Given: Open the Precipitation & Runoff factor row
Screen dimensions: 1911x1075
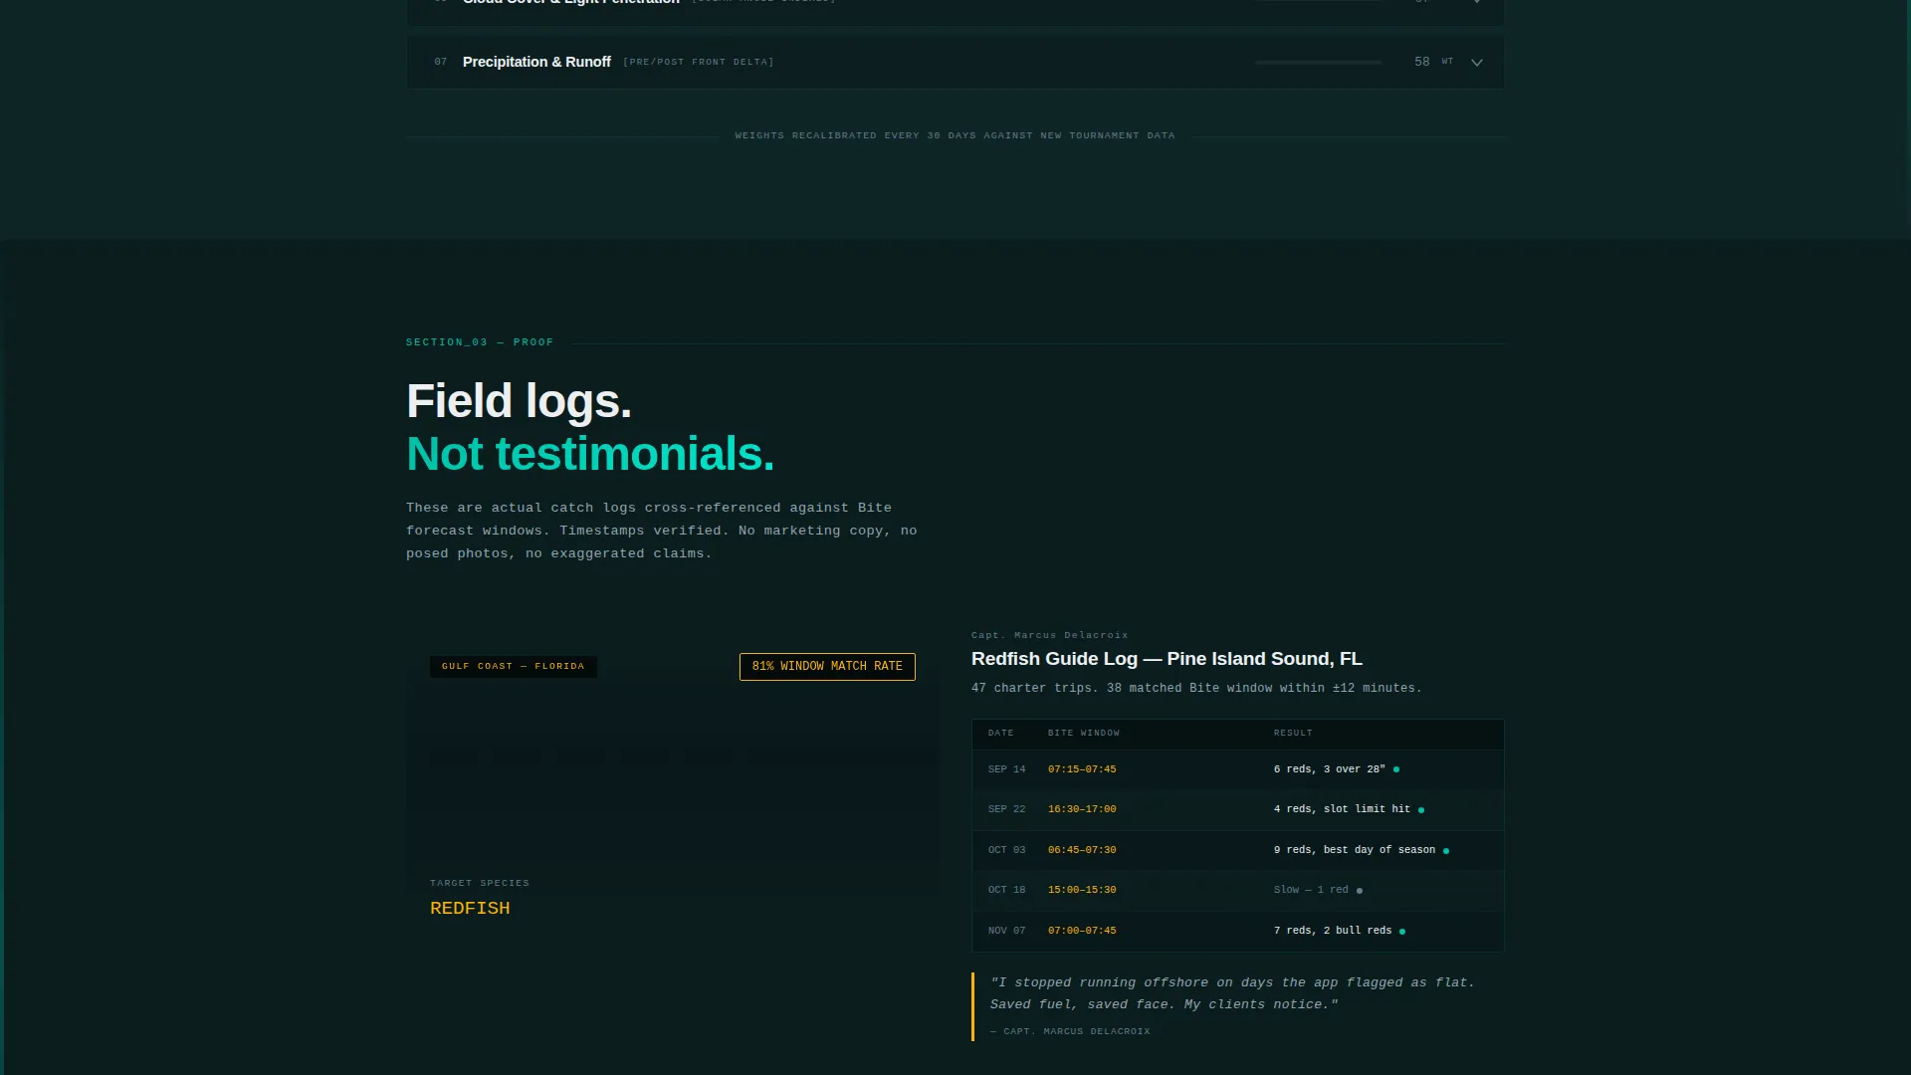Looking at the screenshot, I should 955,62.
